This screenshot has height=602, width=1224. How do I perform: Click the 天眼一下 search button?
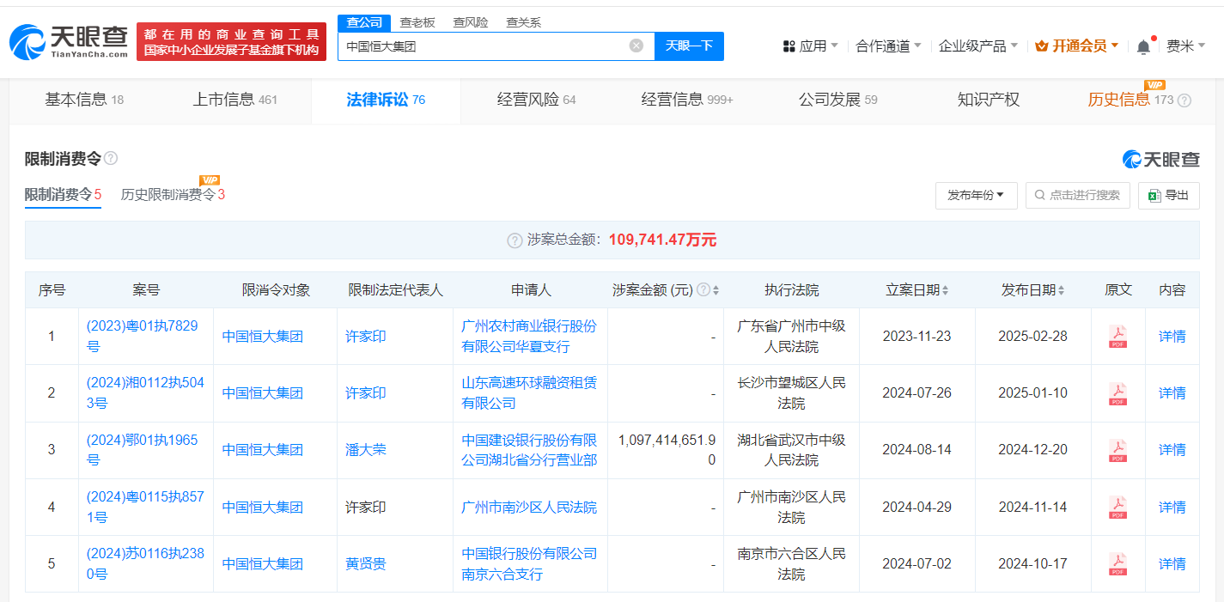(689, 46)
